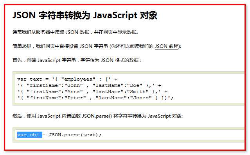The height and width of the screenshot is (155, 250).
Task: Click JSON.parse(text); in code block
Action: coord(75,135)
